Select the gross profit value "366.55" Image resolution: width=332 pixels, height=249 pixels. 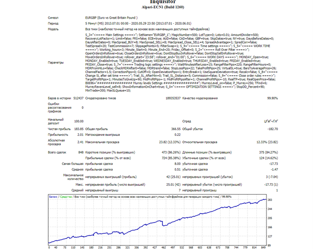coord(176,129)
